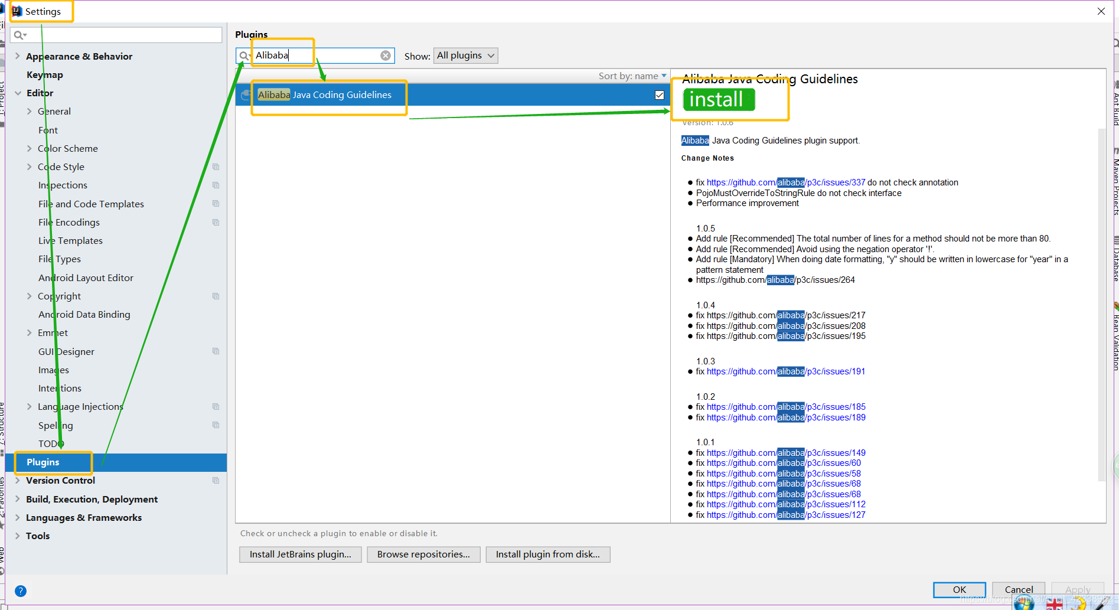Expand the Version Control section

click(x=18, y=480)
